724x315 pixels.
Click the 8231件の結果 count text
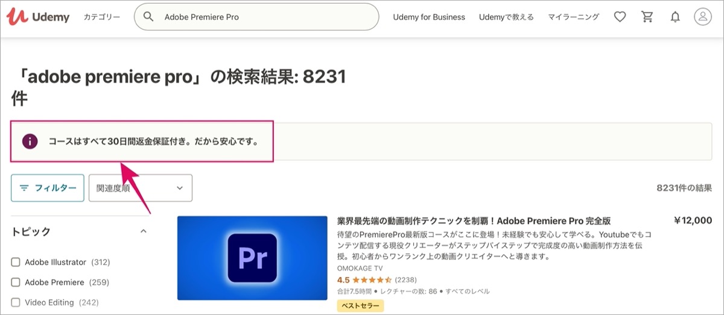click(x=684, y=188)
